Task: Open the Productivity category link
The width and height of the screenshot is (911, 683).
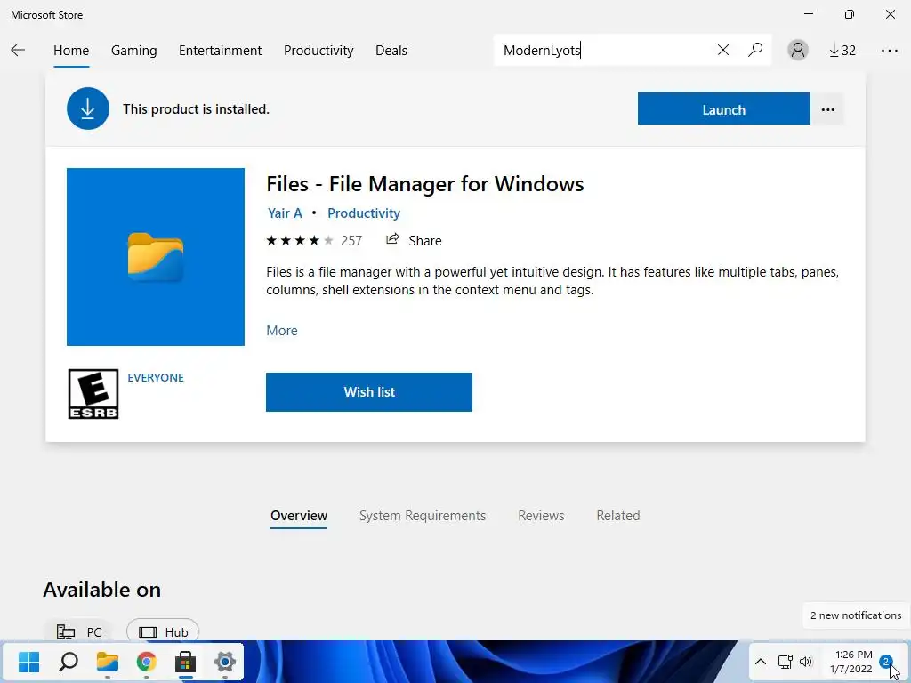Action: coord(364,213)
